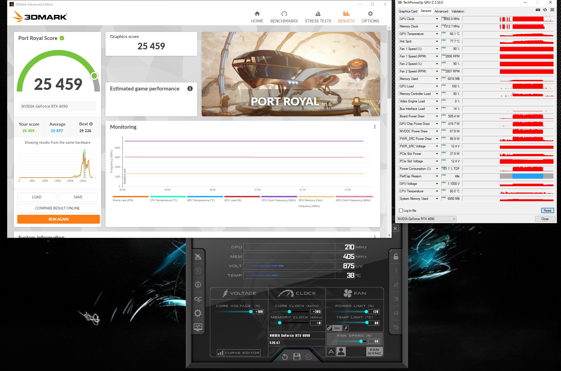The height and width of the screenshot is (371, 561).
Task: Open Hot Spot sensor dropdown
Action: 437,41
